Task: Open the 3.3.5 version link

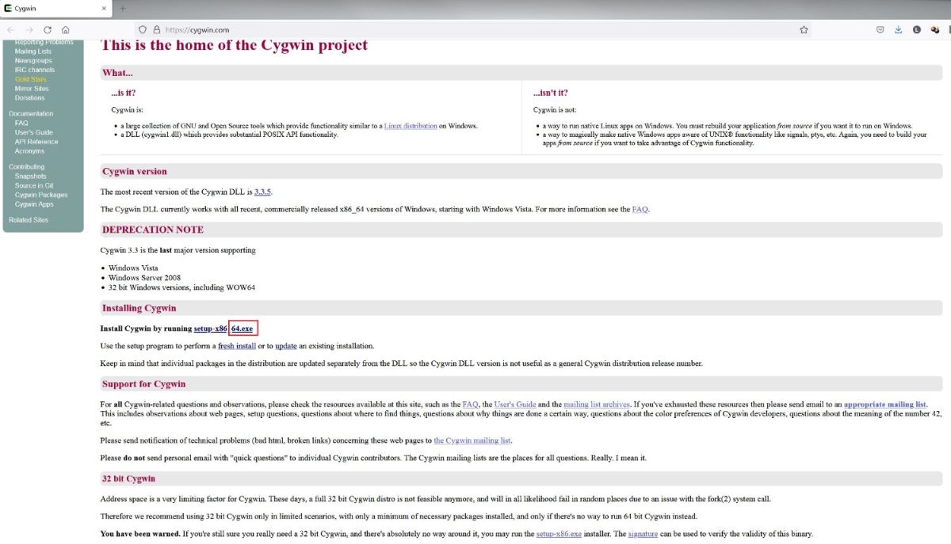Action: [x=263, y=192]
